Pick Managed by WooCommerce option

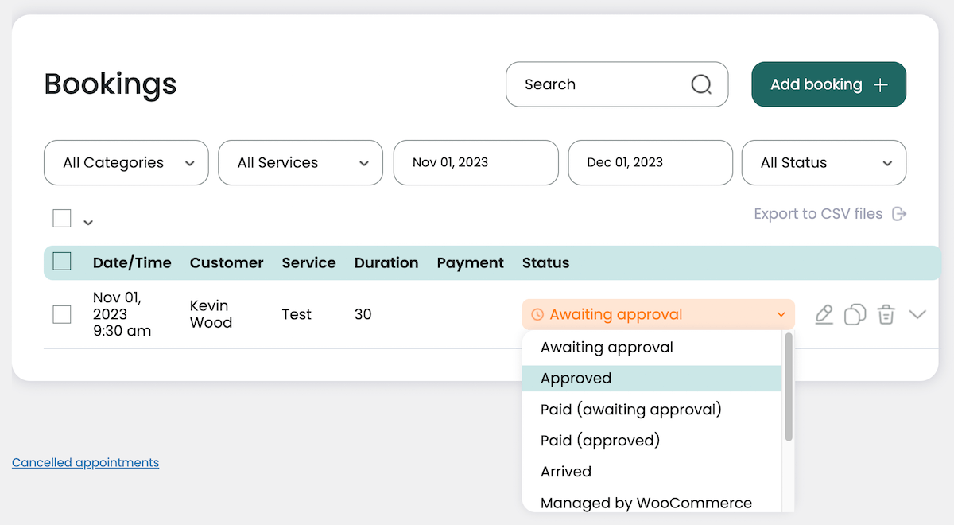[652, 503]
